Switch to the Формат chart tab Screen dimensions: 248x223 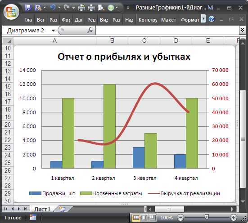tap(190, 20)
